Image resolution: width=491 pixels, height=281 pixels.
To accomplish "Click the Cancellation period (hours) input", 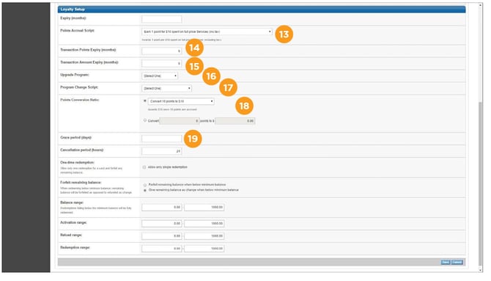I will pyautogui.click(x=161, y=151).
